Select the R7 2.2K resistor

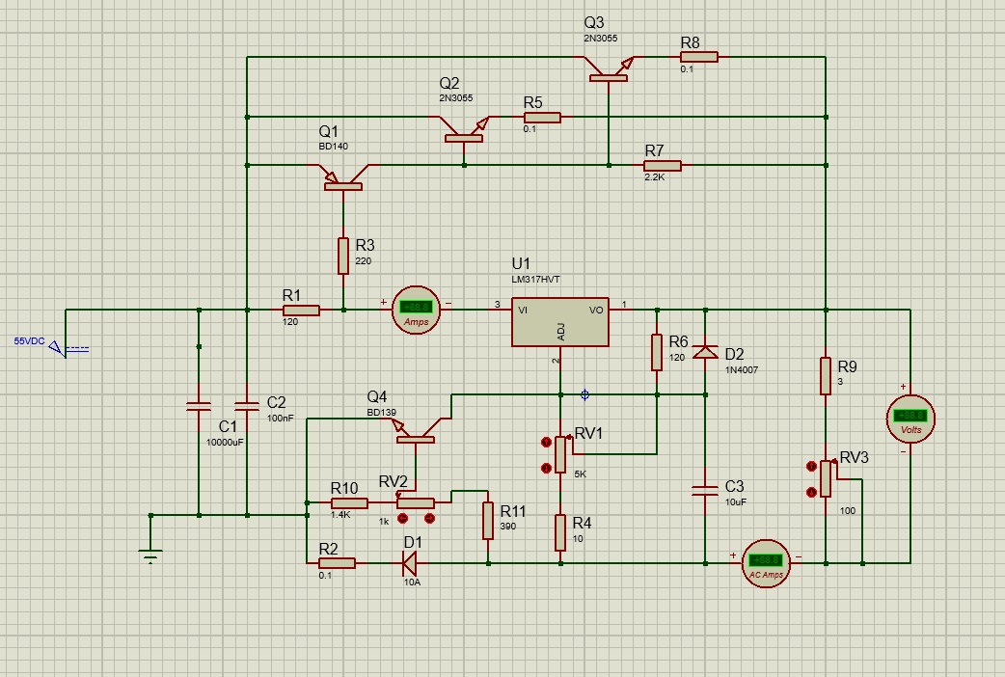point(663,165)
